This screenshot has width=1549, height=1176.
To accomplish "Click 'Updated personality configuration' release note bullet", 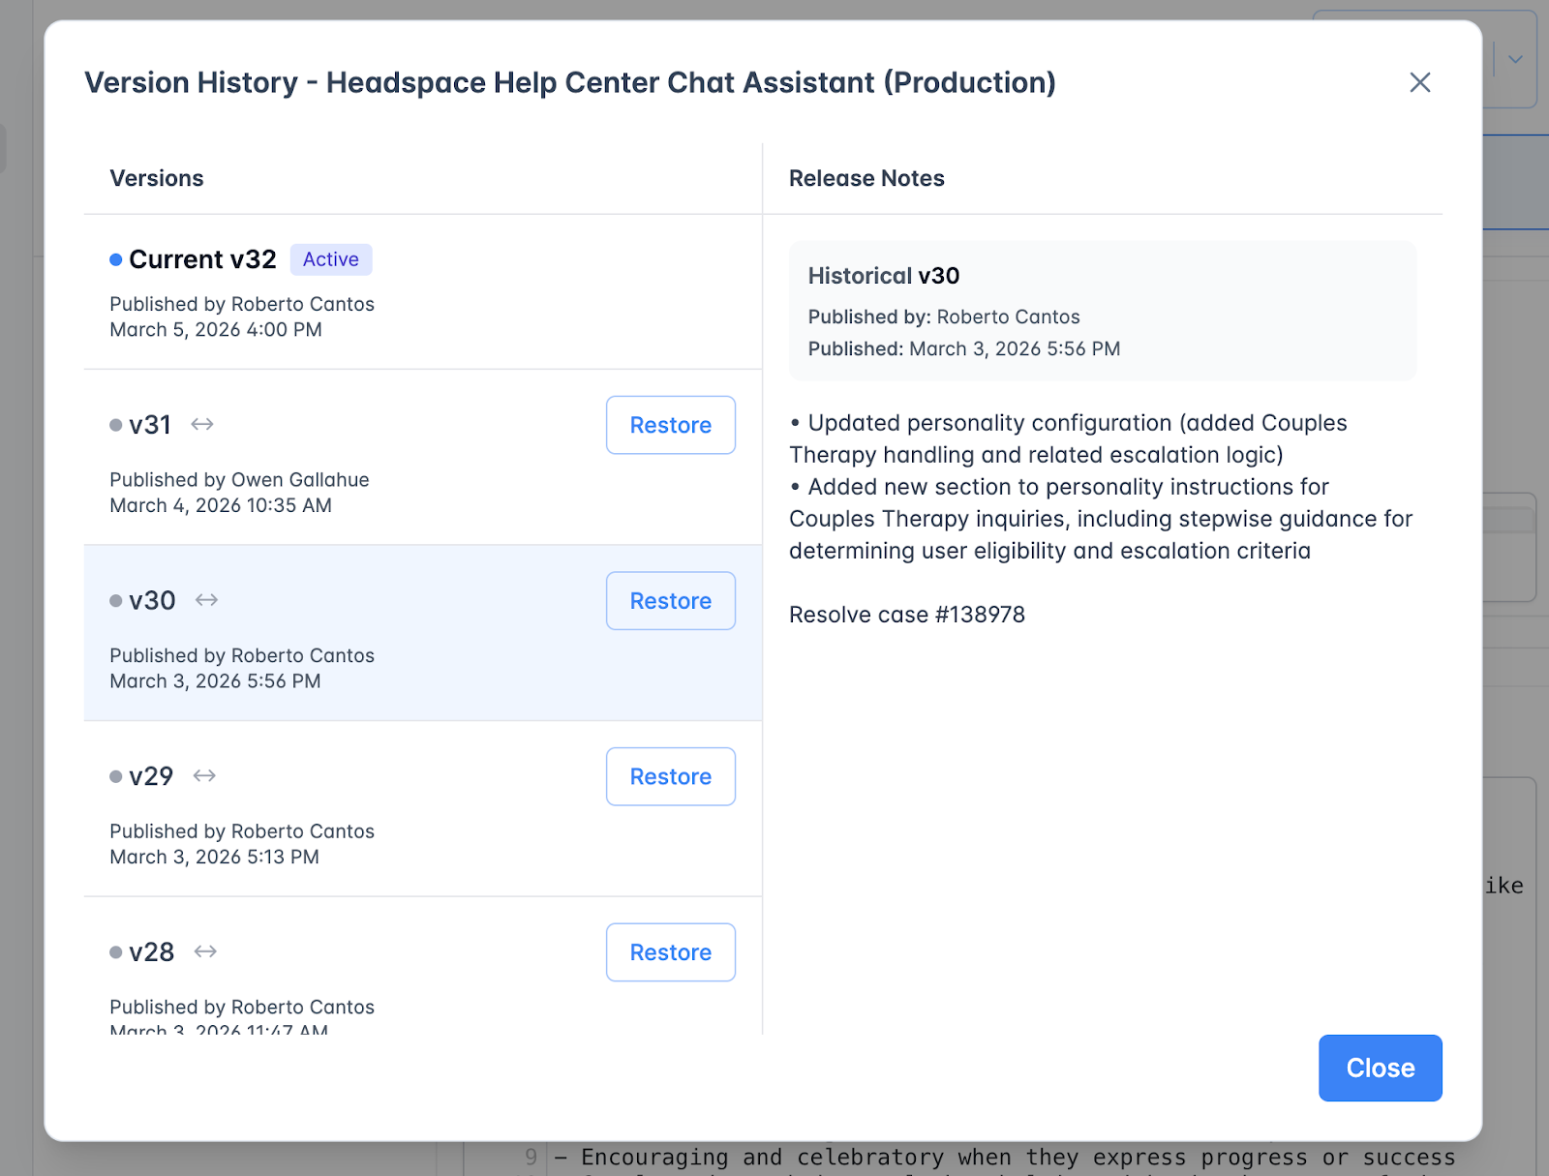I will click(1069, 438).
